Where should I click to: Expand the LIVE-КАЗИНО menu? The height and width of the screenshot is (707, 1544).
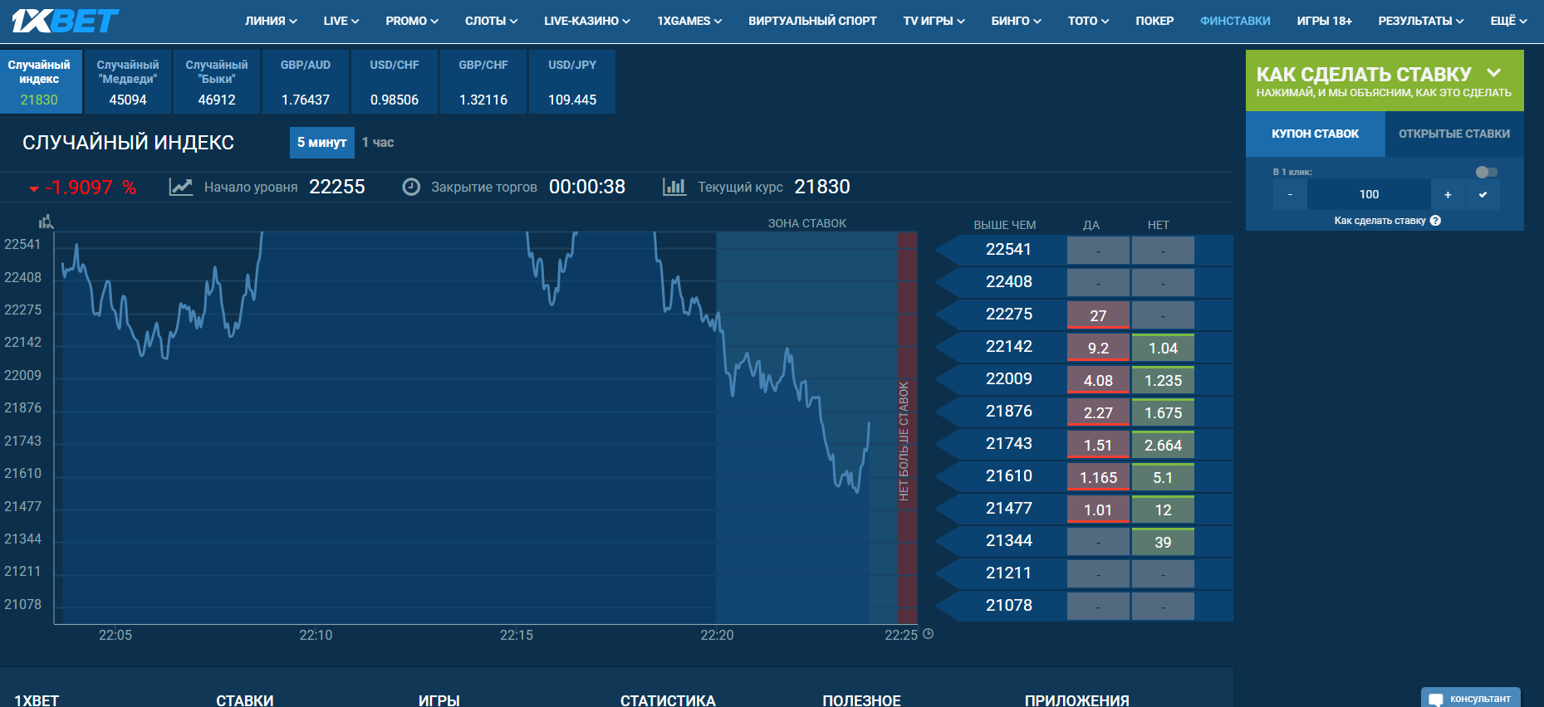point(587,21)
